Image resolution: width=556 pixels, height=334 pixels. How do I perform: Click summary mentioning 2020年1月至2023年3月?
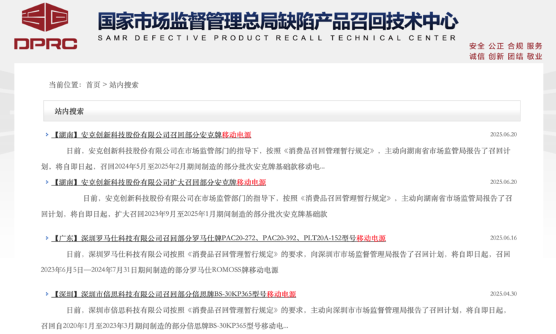[275, 318]
